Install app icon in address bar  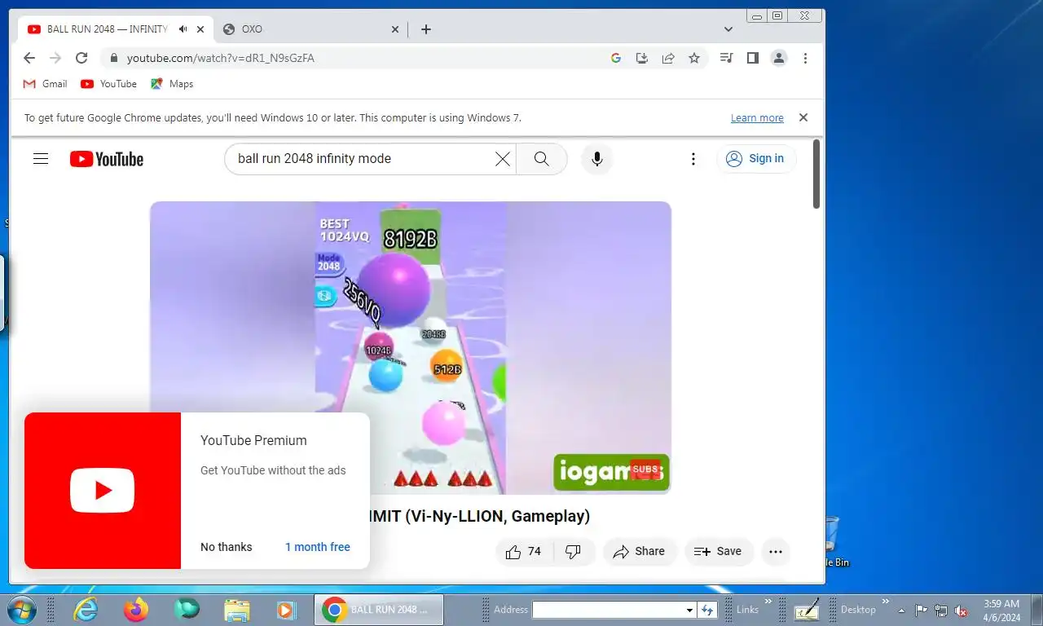click(642, 58)
